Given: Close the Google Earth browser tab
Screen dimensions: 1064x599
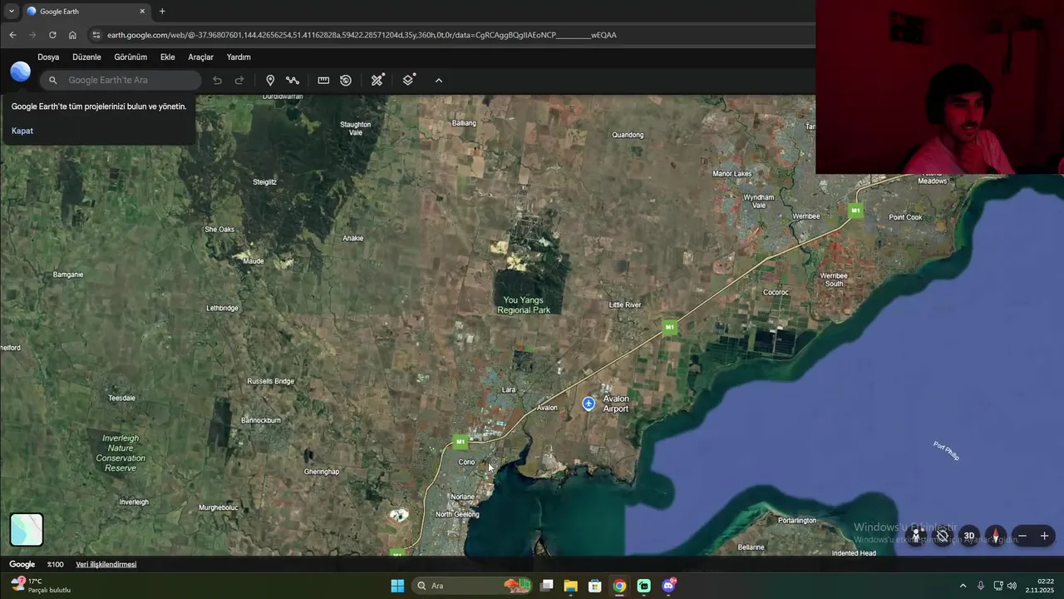Looking at the screenshot, I should pos(142,12).
